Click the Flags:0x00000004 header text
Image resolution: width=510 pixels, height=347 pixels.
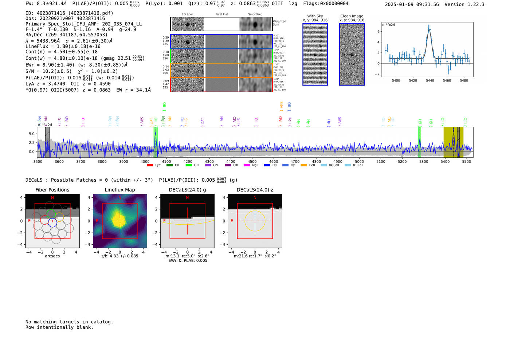point(326,4)
